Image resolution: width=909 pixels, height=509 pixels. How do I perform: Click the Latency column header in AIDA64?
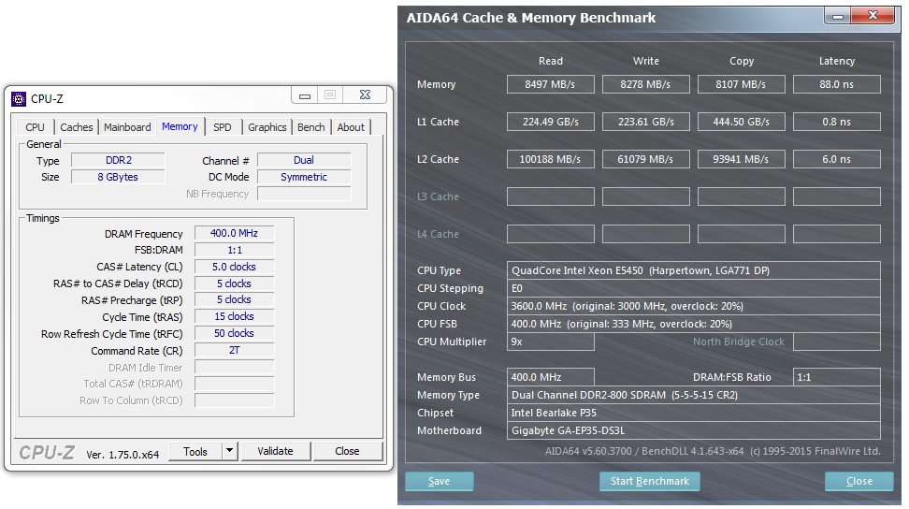click(x=837, y=61)
